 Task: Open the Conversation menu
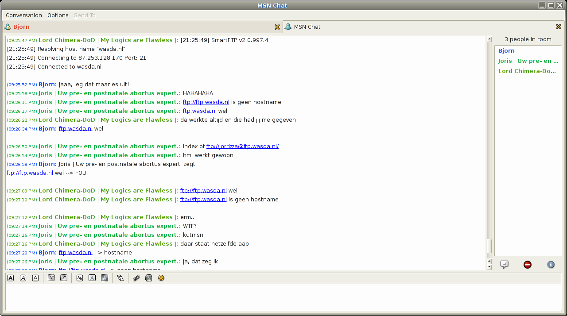pyautogui.click(x=24, y=15)
